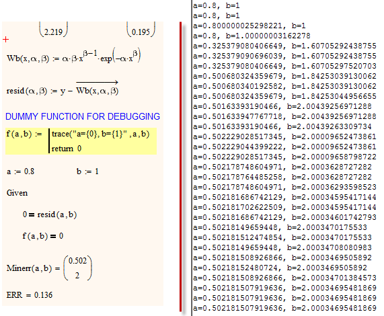The height and width of the screenshot is (316, 384).
Task: Click the b := 1 assignment
Action: 87,171
